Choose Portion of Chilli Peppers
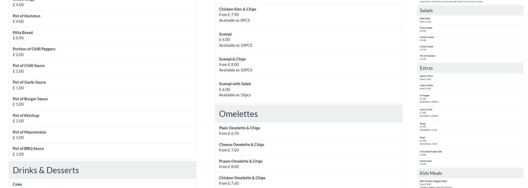Viewport: 528px width, 188px height. click(x=34, y=49)
